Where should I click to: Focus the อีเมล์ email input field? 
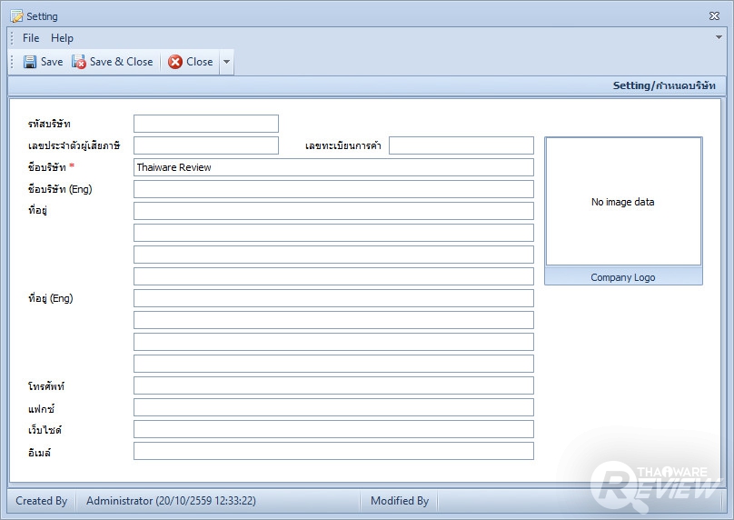coord(333,451)
